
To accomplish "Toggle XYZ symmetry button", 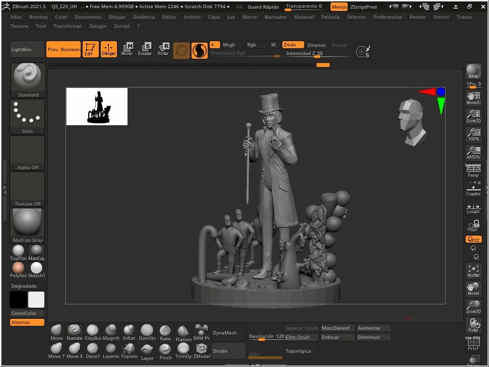I will coord(473,239).
